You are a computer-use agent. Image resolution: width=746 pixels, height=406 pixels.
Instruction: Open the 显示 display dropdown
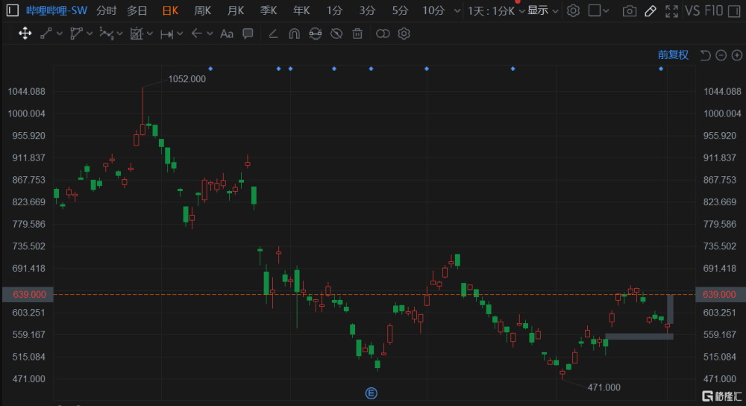(542, 10)
